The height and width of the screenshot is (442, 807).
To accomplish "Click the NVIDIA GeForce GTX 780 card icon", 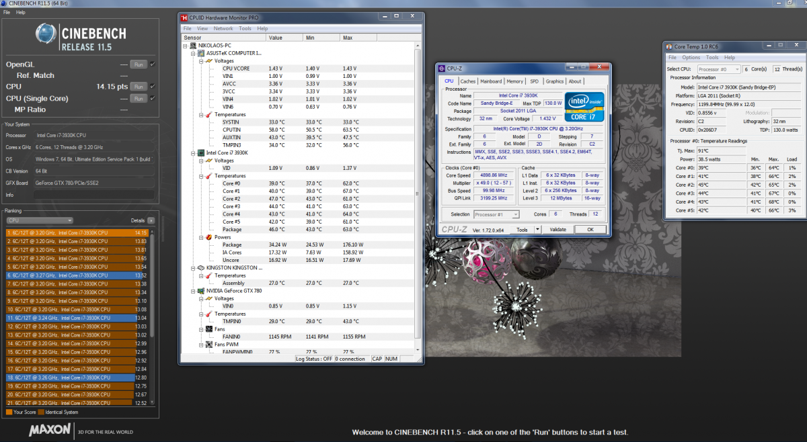I will click(x=201, y=291).
